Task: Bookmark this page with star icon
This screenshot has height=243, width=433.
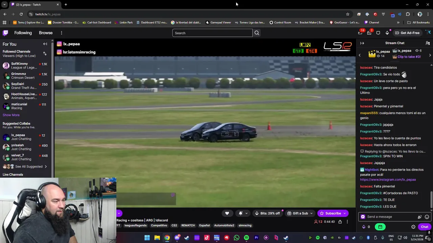Action: (347, 14)
